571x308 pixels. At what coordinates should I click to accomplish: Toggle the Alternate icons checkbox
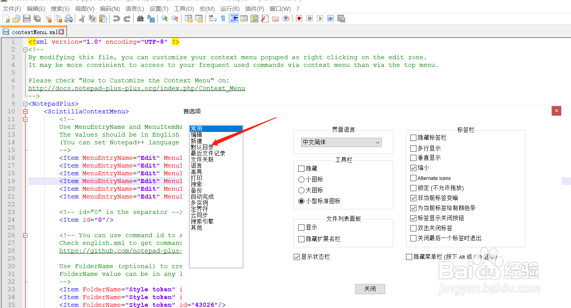point(413,178)
